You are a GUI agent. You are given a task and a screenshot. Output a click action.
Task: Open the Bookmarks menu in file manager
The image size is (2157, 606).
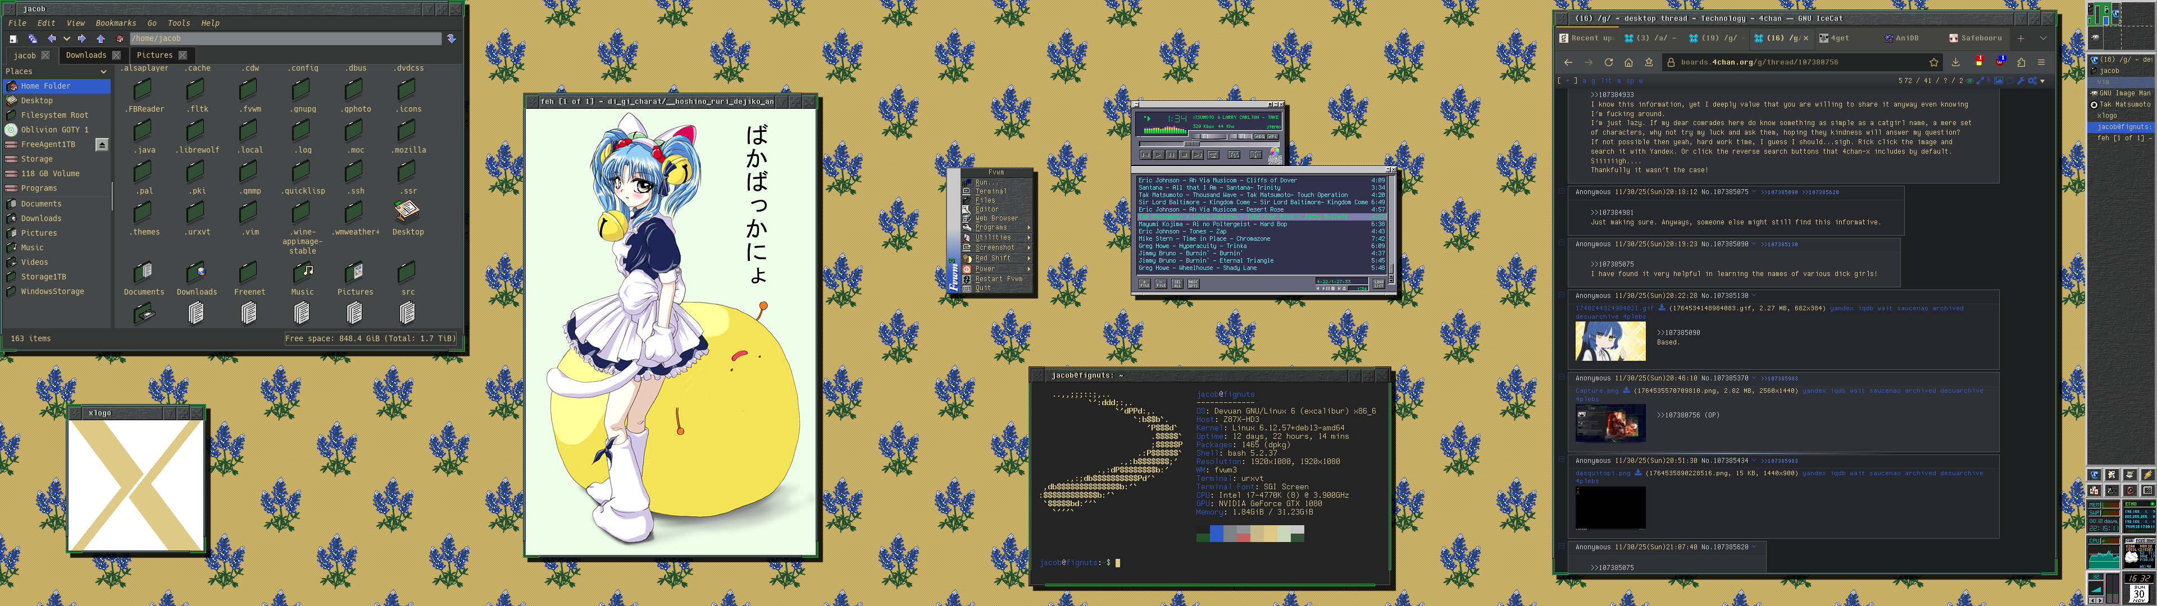point(116,22)
